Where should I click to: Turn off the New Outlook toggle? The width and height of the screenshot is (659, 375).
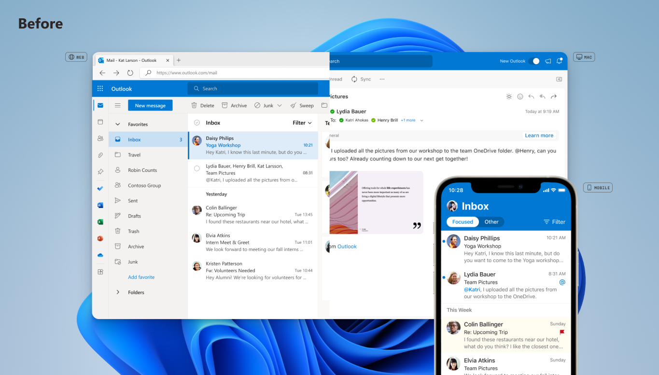[x=534, y=61]
